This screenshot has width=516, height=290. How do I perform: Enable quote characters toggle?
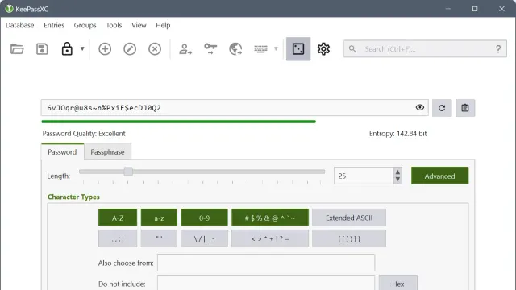click(x=159, y=238)
